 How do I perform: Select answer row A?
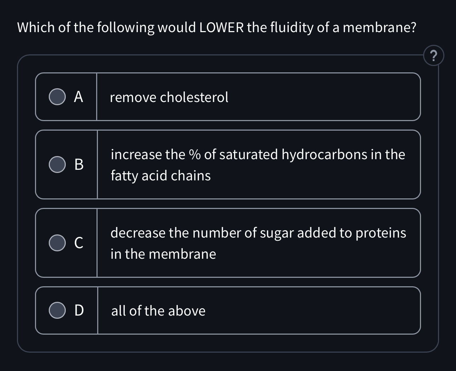228,97
